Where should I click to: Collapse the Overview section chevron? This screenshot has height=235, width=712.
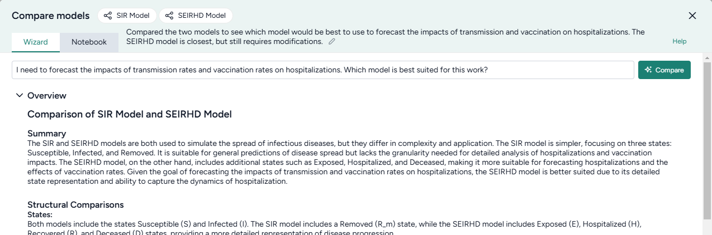tap(20, 96)
